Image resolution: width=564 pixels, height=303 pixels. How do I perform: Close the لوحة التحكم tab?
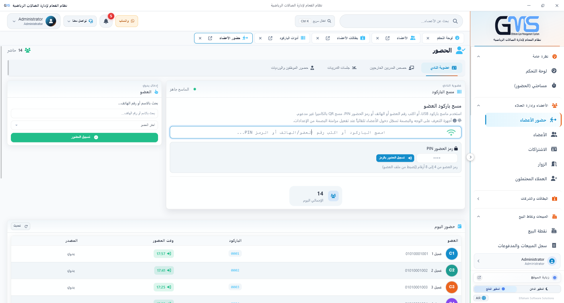point(428,38)
